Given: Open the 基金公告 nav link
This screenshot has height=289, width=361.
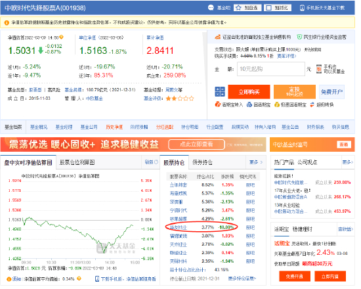Looking at the screenshot, I should point(290,127).
